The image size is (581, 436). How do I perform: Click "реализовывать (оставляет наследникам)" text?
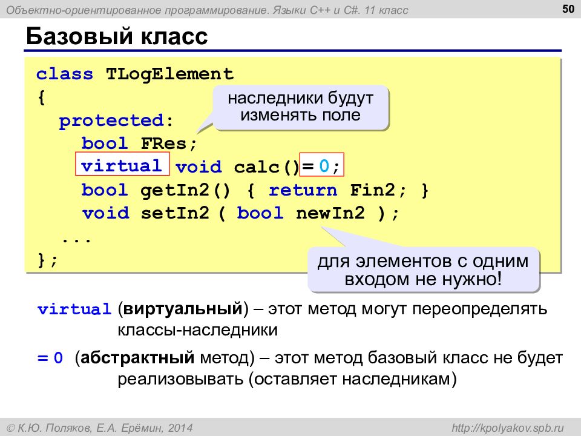tap(287, 379)
